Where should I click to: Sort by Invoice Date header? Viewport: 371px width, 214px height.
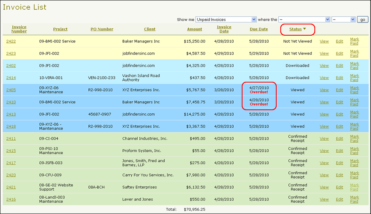[224, 29]
